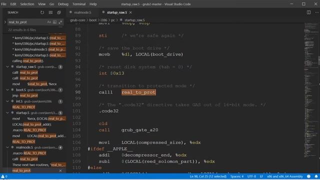
Task: Open the Selection menu
Action: [27, 4]
